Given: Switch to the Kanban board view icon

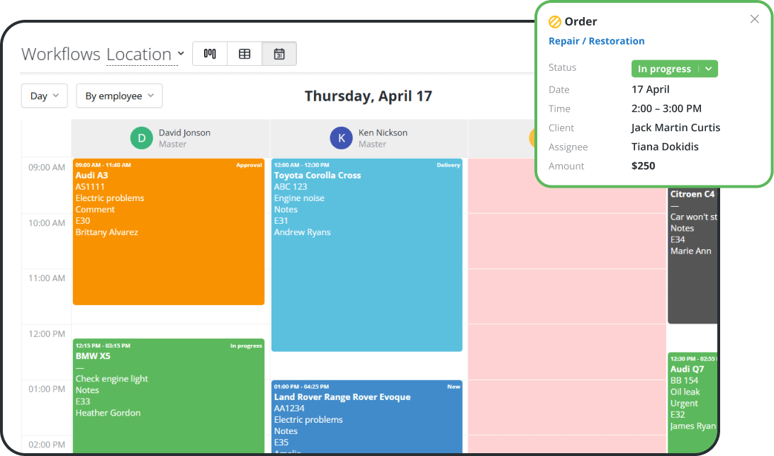Looking at the screenshot, I should (x=210, y=53).
